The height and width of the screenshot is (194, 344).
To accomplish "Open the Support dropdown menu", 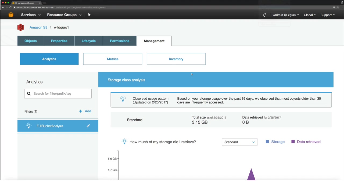I will pos(327,15).
